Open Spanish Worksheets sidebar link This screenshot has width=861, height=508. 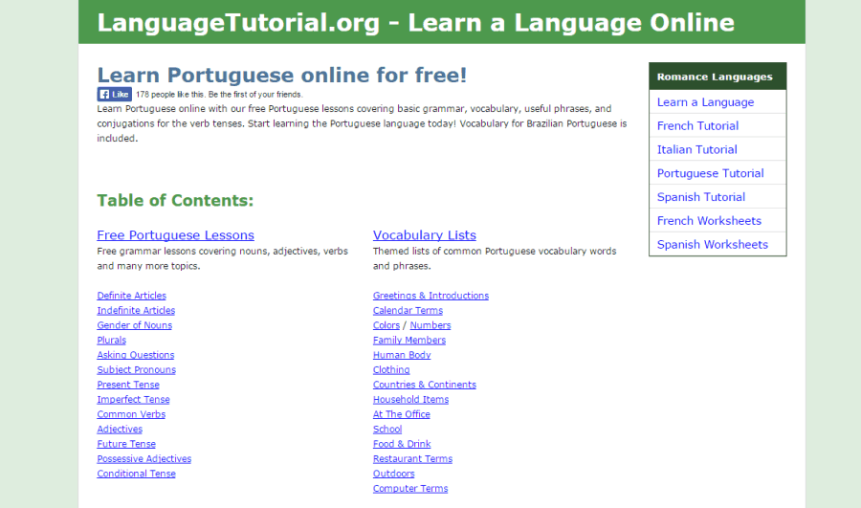tap(713, 244)
